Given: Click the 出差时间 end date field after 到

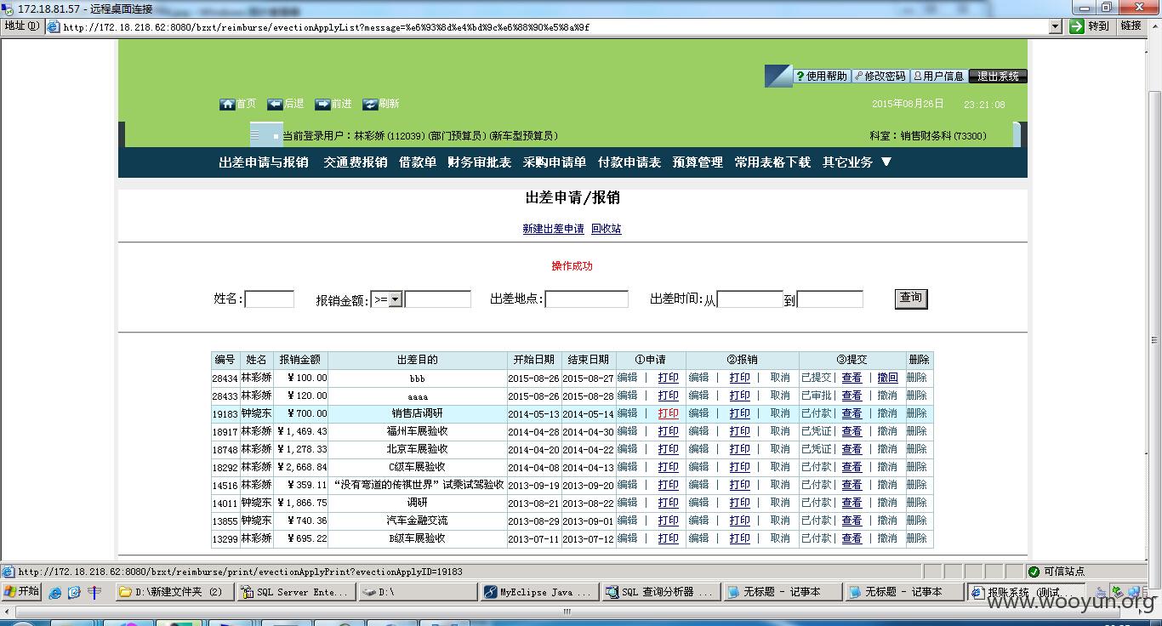Looking at the screenshot, I should click(x=829, y=299).
